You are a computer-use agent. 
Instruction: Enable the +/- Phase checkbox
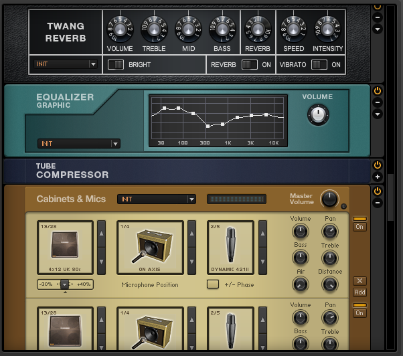coord(213,284)
